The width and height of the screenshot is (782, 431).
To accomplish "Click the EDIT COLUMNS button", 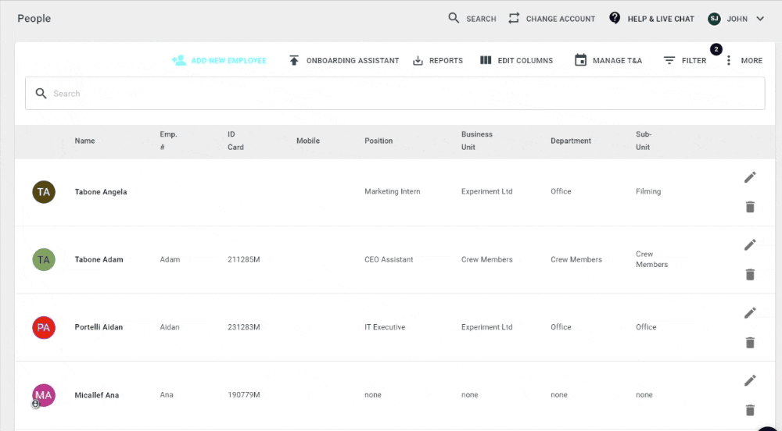I will coord(516,60).
